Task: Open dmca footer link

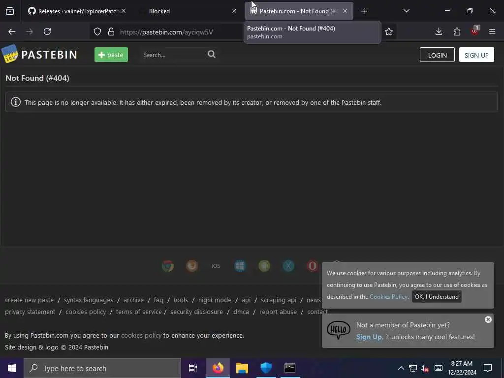Action: pyautogui.click(x=241, y=312)
